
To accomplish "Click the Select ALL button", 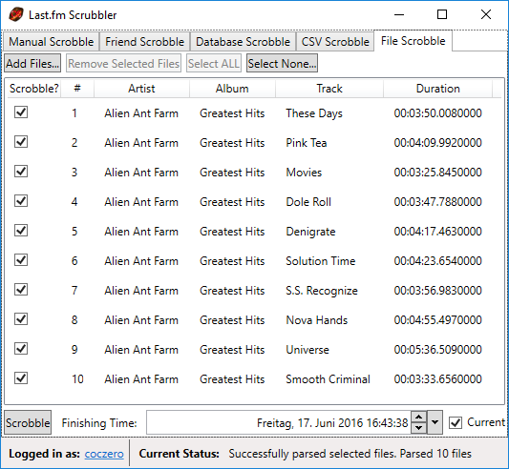I will coord(214,63).
